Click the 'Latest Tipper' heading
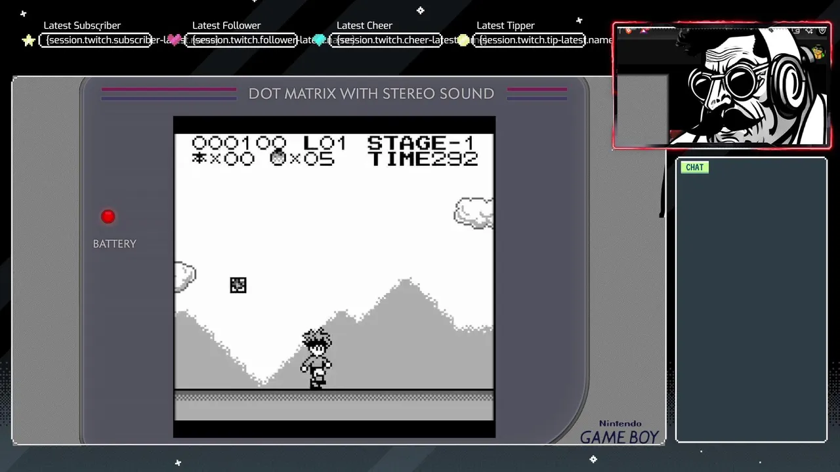Screen dimensions: 840x472 pos(505,26)
